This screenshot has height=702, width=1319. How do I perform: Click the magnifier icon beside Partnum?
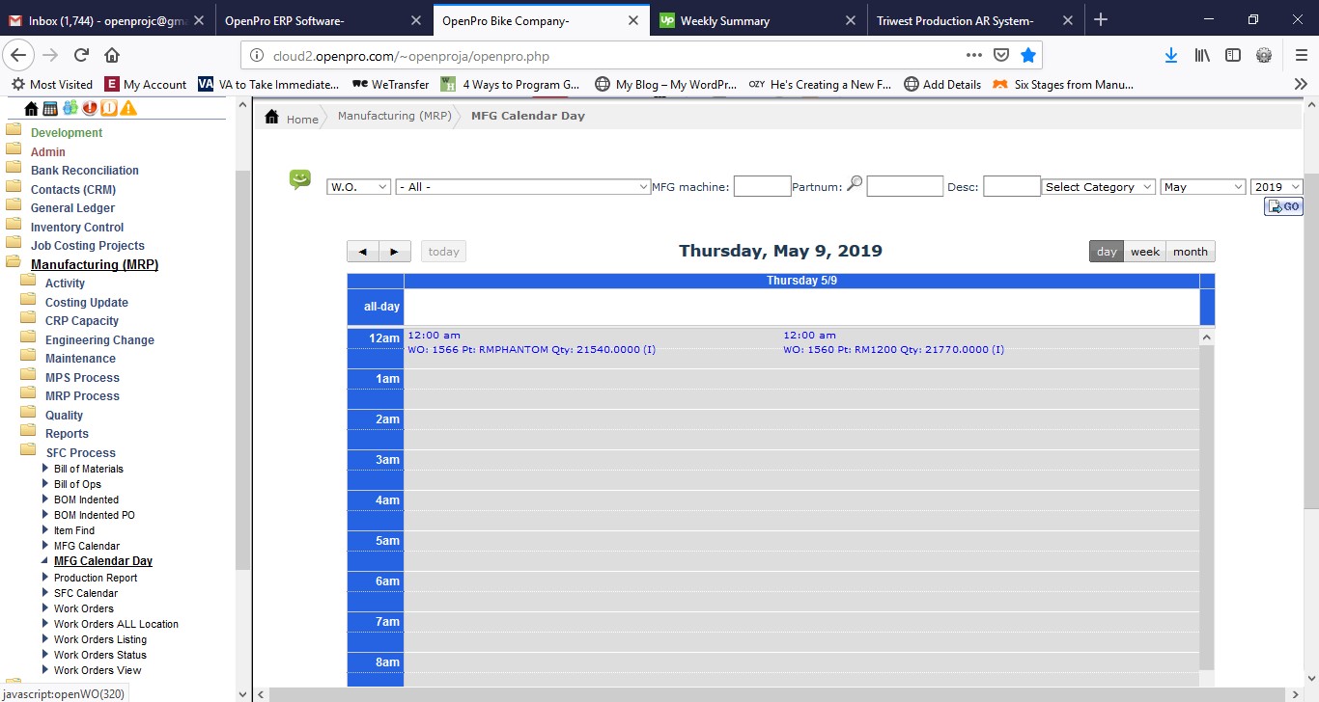click(x=854, y=185)
